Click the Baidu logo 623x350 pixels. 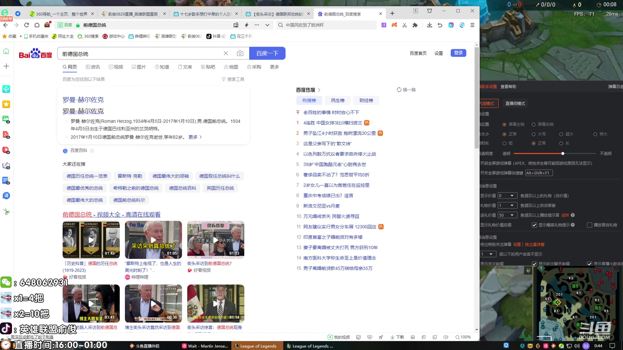click(x=35, y=54)
